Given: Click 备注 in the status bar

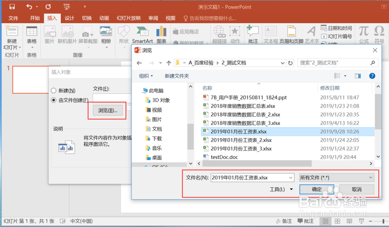Looking at the screenshot, I should click(284, 221).
